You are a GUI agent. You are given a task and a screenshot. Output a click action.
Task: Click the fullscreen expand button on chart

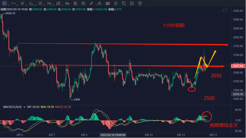click(x=225, y=10)
